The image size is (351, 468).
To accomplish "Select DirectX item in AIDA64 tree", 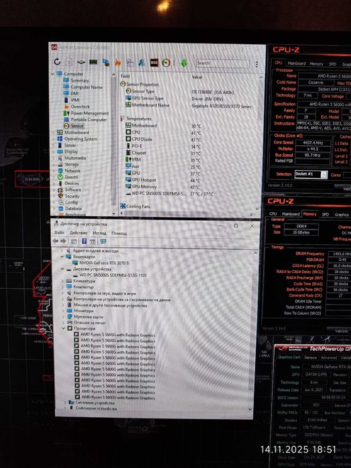I will point(68,177).
